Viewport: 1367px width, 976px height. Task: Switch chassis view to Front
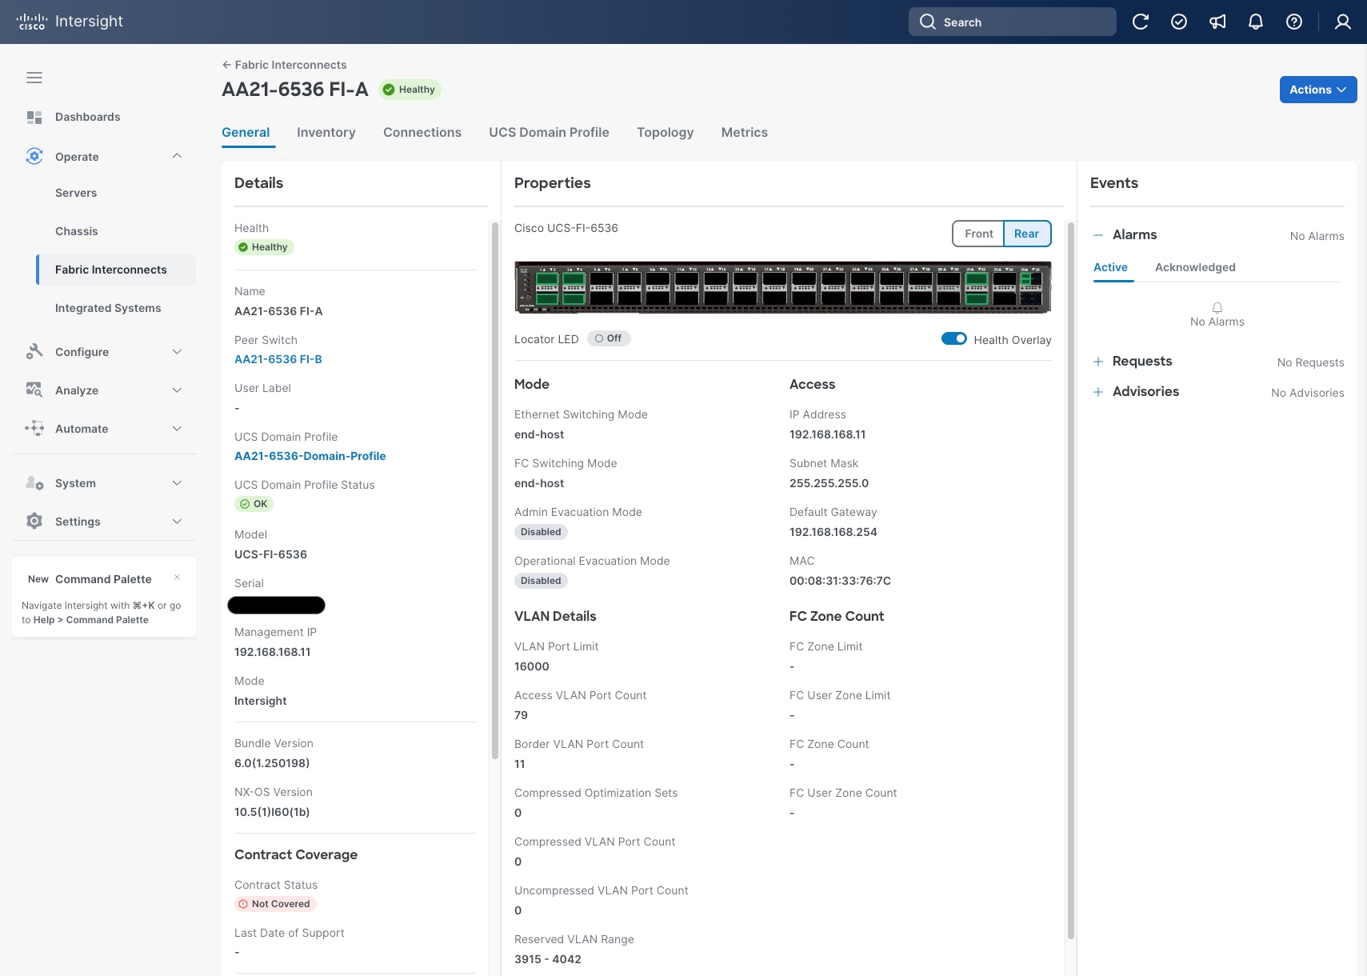coord(977,234)
